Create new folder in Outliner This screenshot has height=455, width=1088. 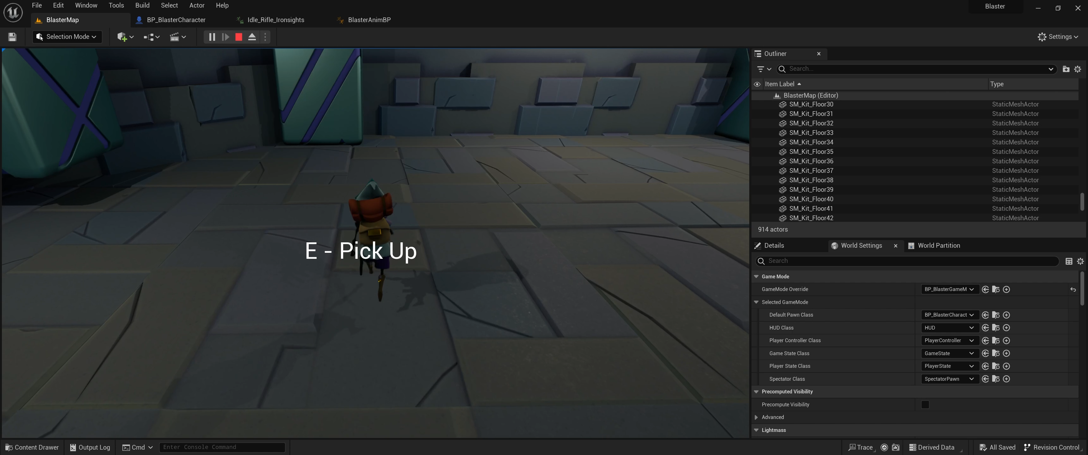coord(1066,69)
